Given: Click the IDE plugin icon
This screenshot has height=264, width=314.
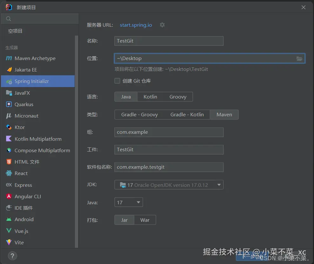Looking at the screenshot, I should (9, 208).
